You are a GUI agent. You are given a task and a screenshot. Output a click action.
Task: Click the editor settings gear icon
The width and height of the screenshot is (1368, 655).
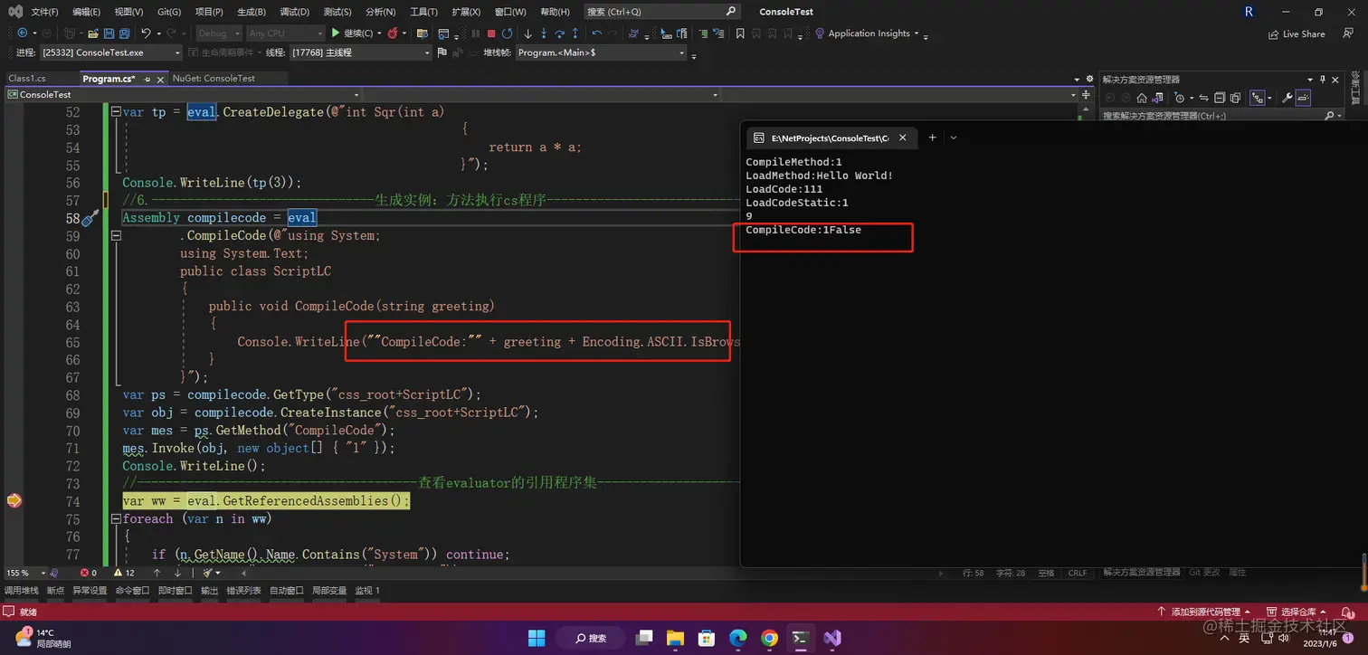[1089, 79]
